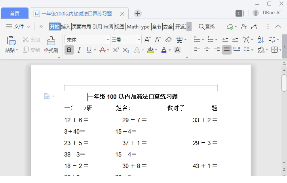Open numbered list style dropdown
This screenshot has height=183, width=287.
pos(217,40)
